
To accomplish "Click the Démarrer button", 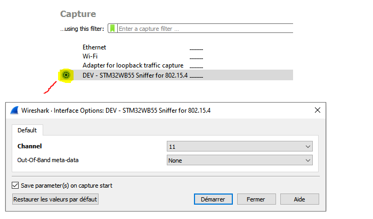I will [213, 199].
